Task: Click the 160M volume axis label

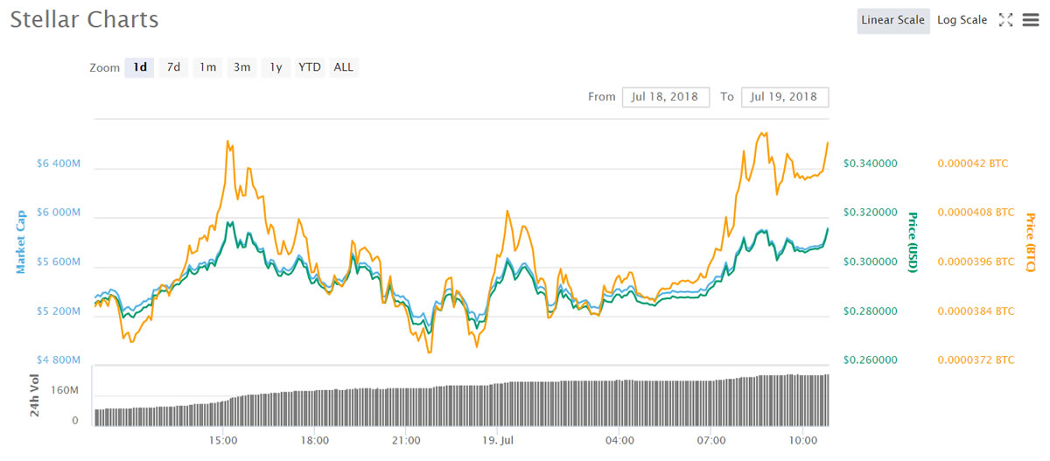Action: pos(64,391)
